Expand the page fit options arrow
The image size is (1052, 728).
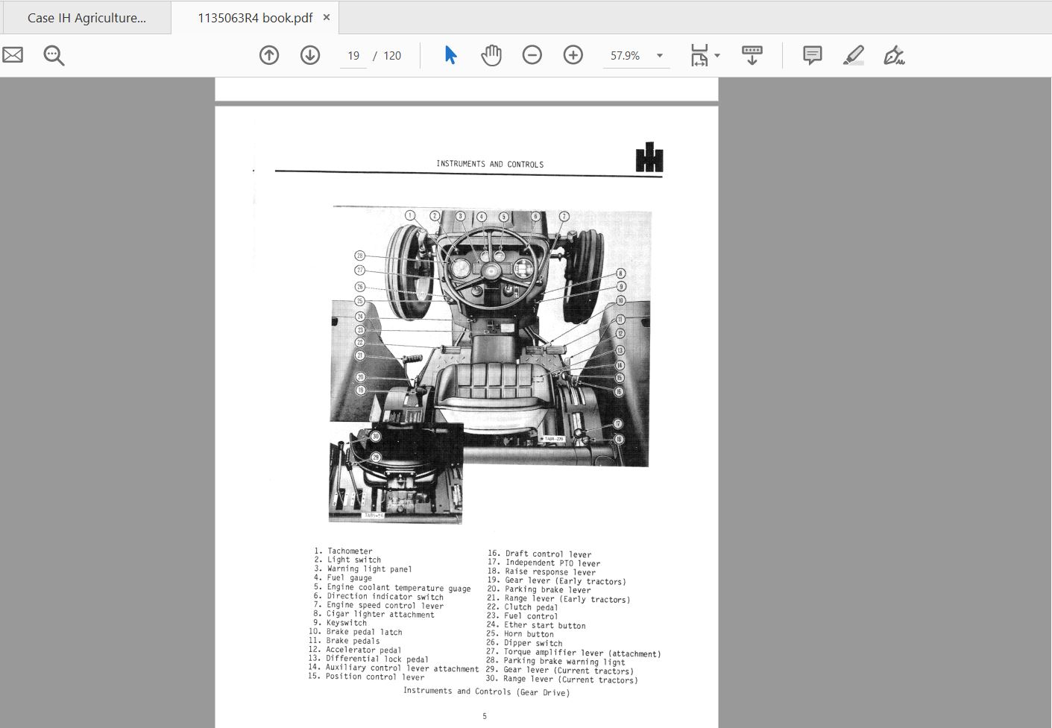tap(717, 56)
